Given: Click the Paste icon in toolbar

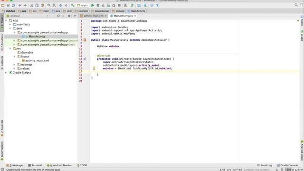Looking at the screenshot, I should pos(42,5).
